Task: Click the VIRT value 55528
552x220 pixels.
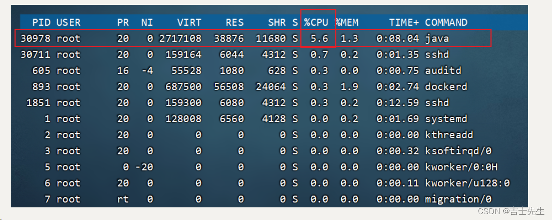Action: [x=186, y=71]
